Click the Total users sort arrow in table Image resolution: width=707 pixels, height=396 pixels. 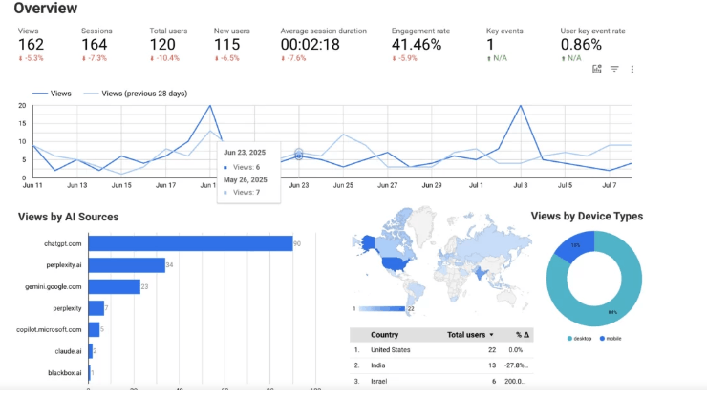click(491, 335)
